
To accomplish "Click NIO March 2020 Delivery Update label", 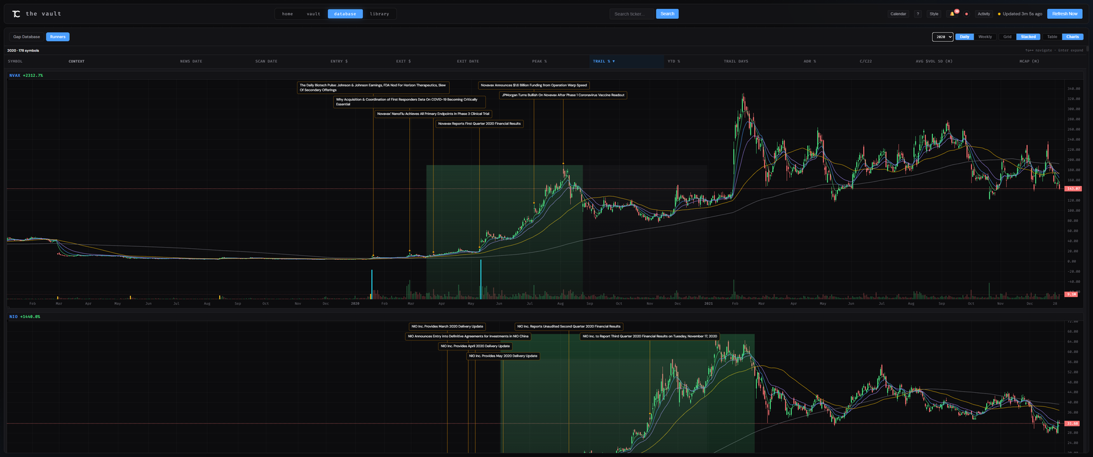I will [x=447, y=327].
